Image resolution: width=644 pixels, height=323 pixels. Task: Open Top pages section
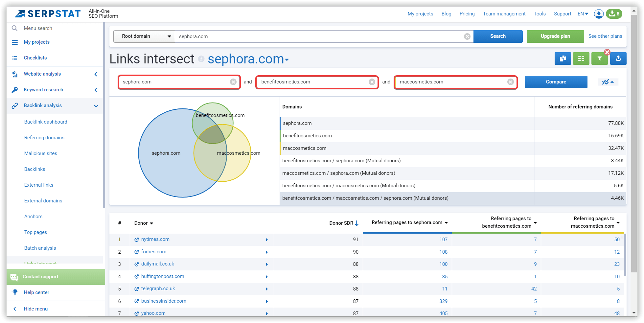[x=35, y=232]
